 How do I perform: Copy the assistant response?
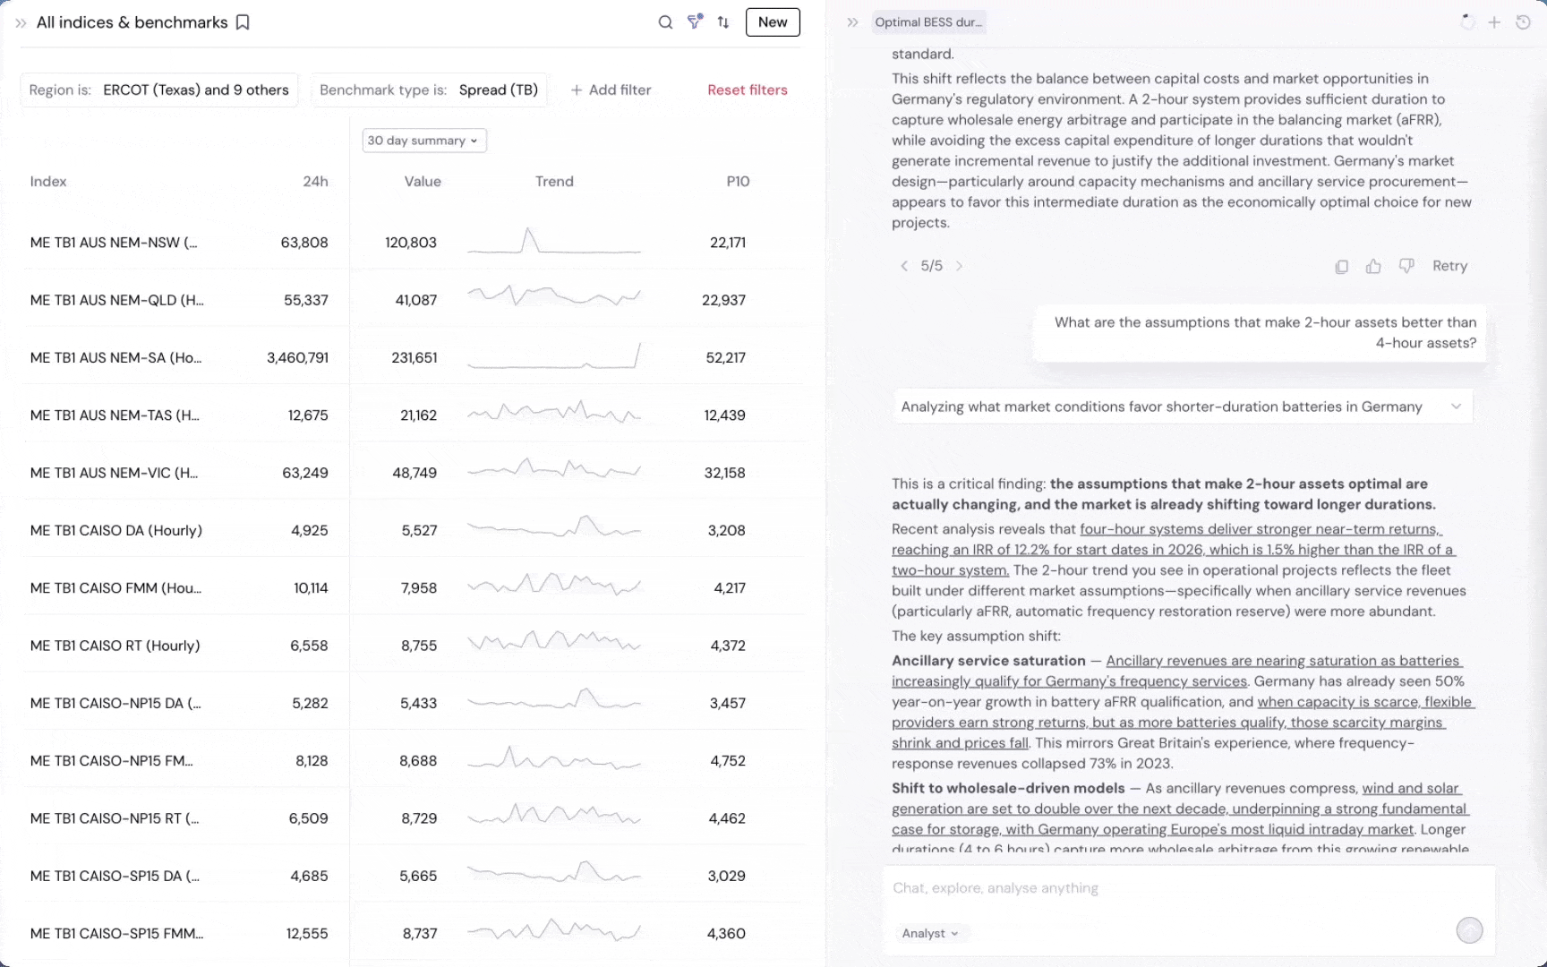[1341, 266]
